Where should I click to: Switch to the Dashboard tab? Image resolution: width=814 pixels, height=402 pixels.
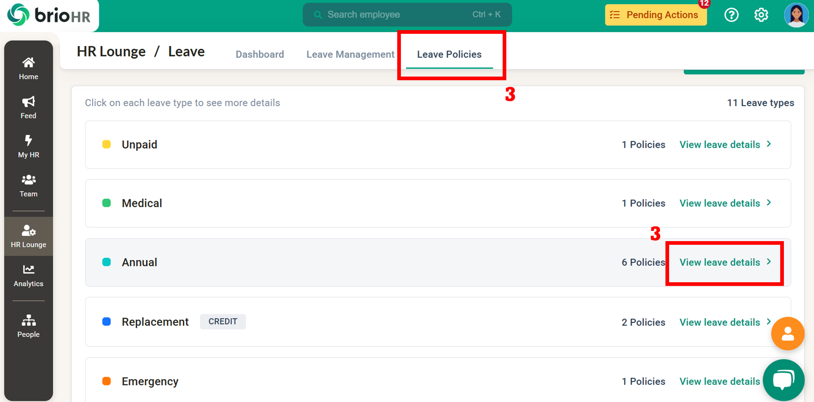260,54
